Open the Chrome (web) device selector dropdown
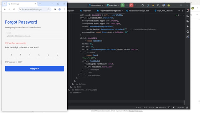200x113 pixels. [x=96, y=5]
